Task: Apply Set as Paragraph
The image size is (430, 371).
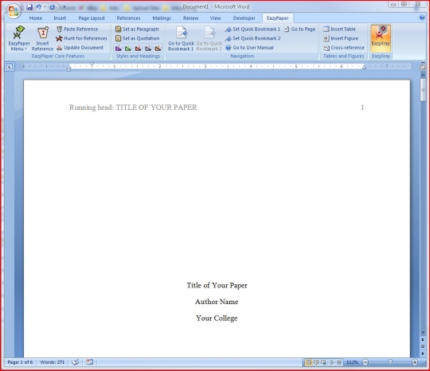Action: point(137,29)
